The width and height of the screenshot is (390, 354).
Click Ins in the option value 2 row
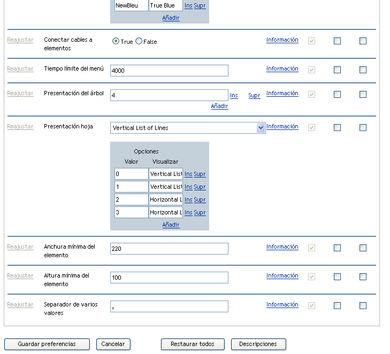tap(188, 199)
